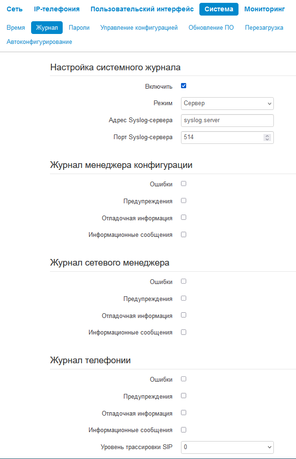Enable Ошибки in telephony log
296x459 pixels.
point(184,379)
